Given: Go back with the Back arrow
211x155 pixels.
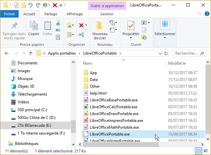Looking at the screenshot, I should pyautogui.click(x=7, y=53).
